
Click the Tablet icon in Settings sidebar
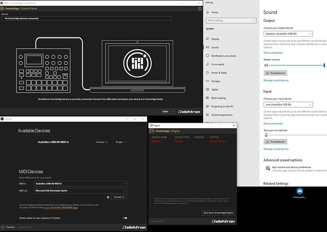207,89
